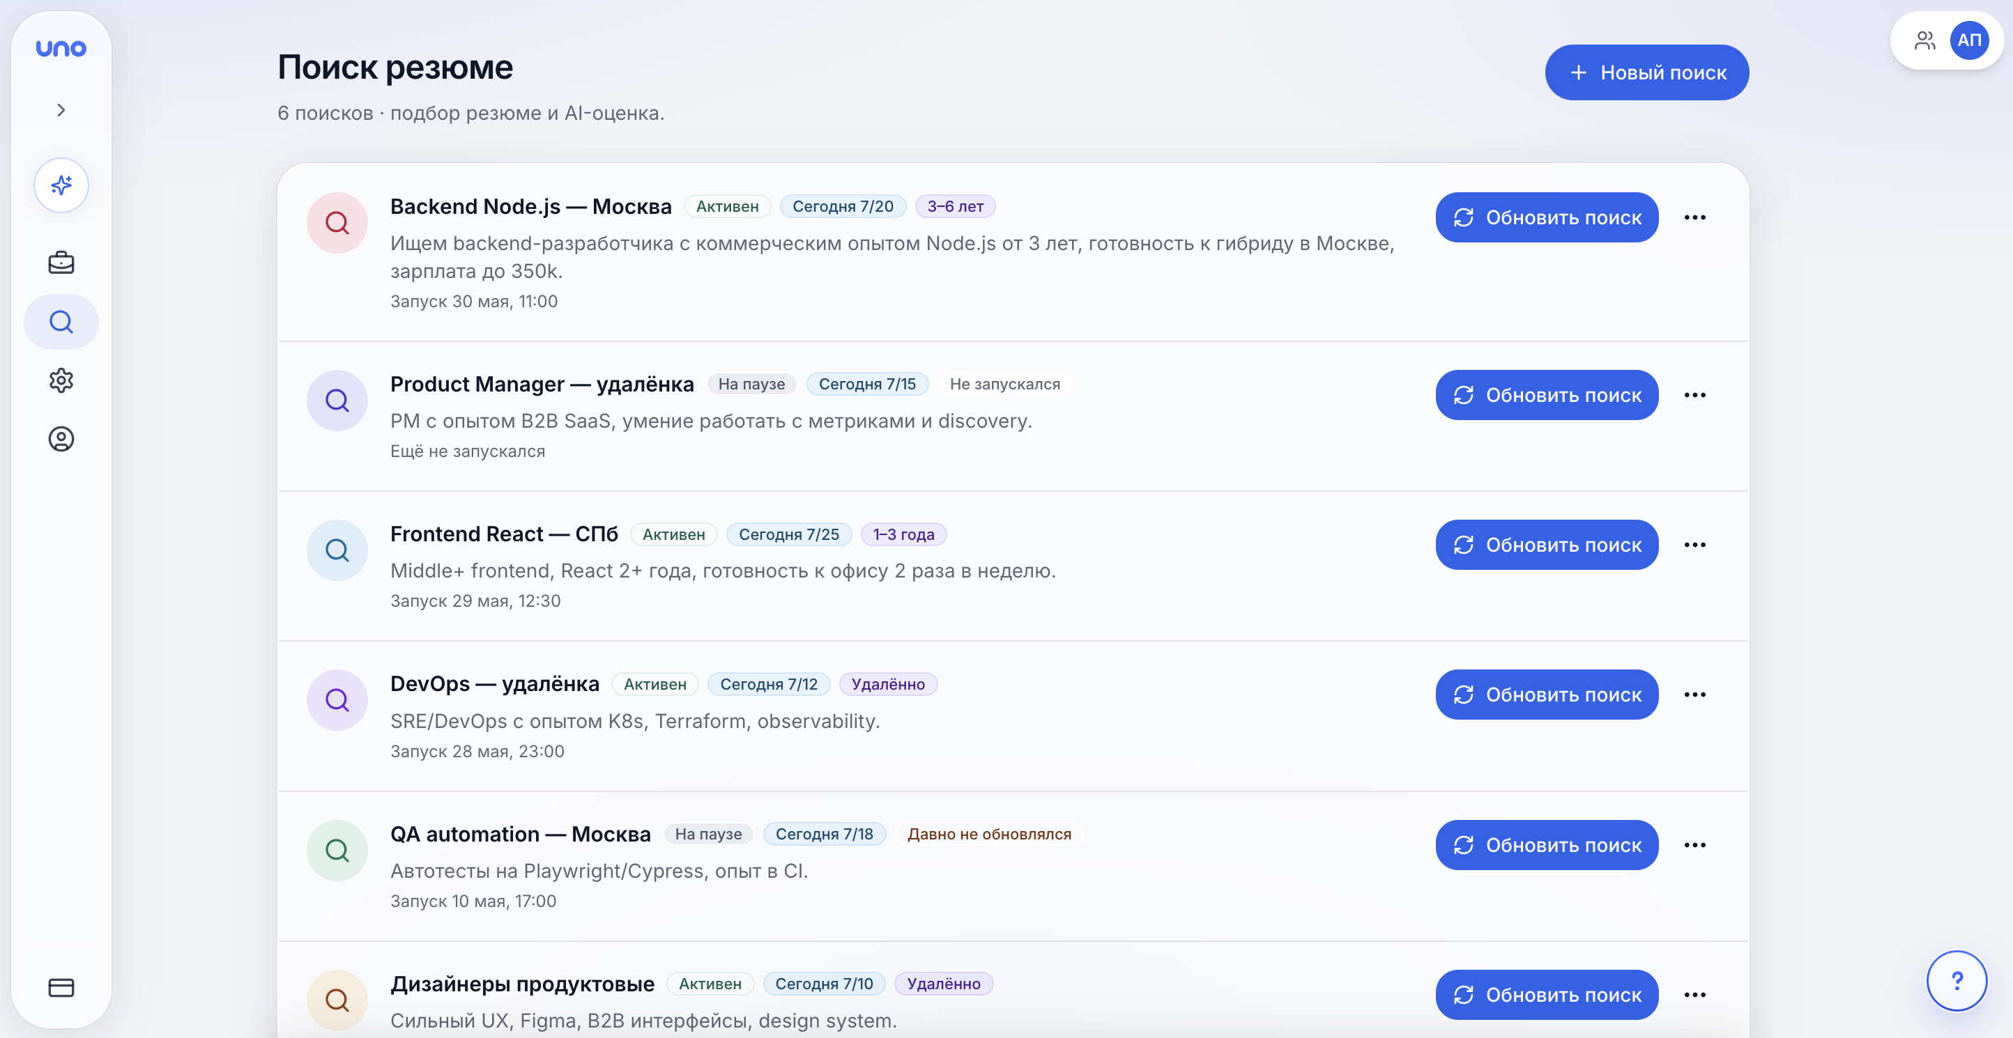Open the help question mark button
2013x1038 pixels.
point(1956,980)
